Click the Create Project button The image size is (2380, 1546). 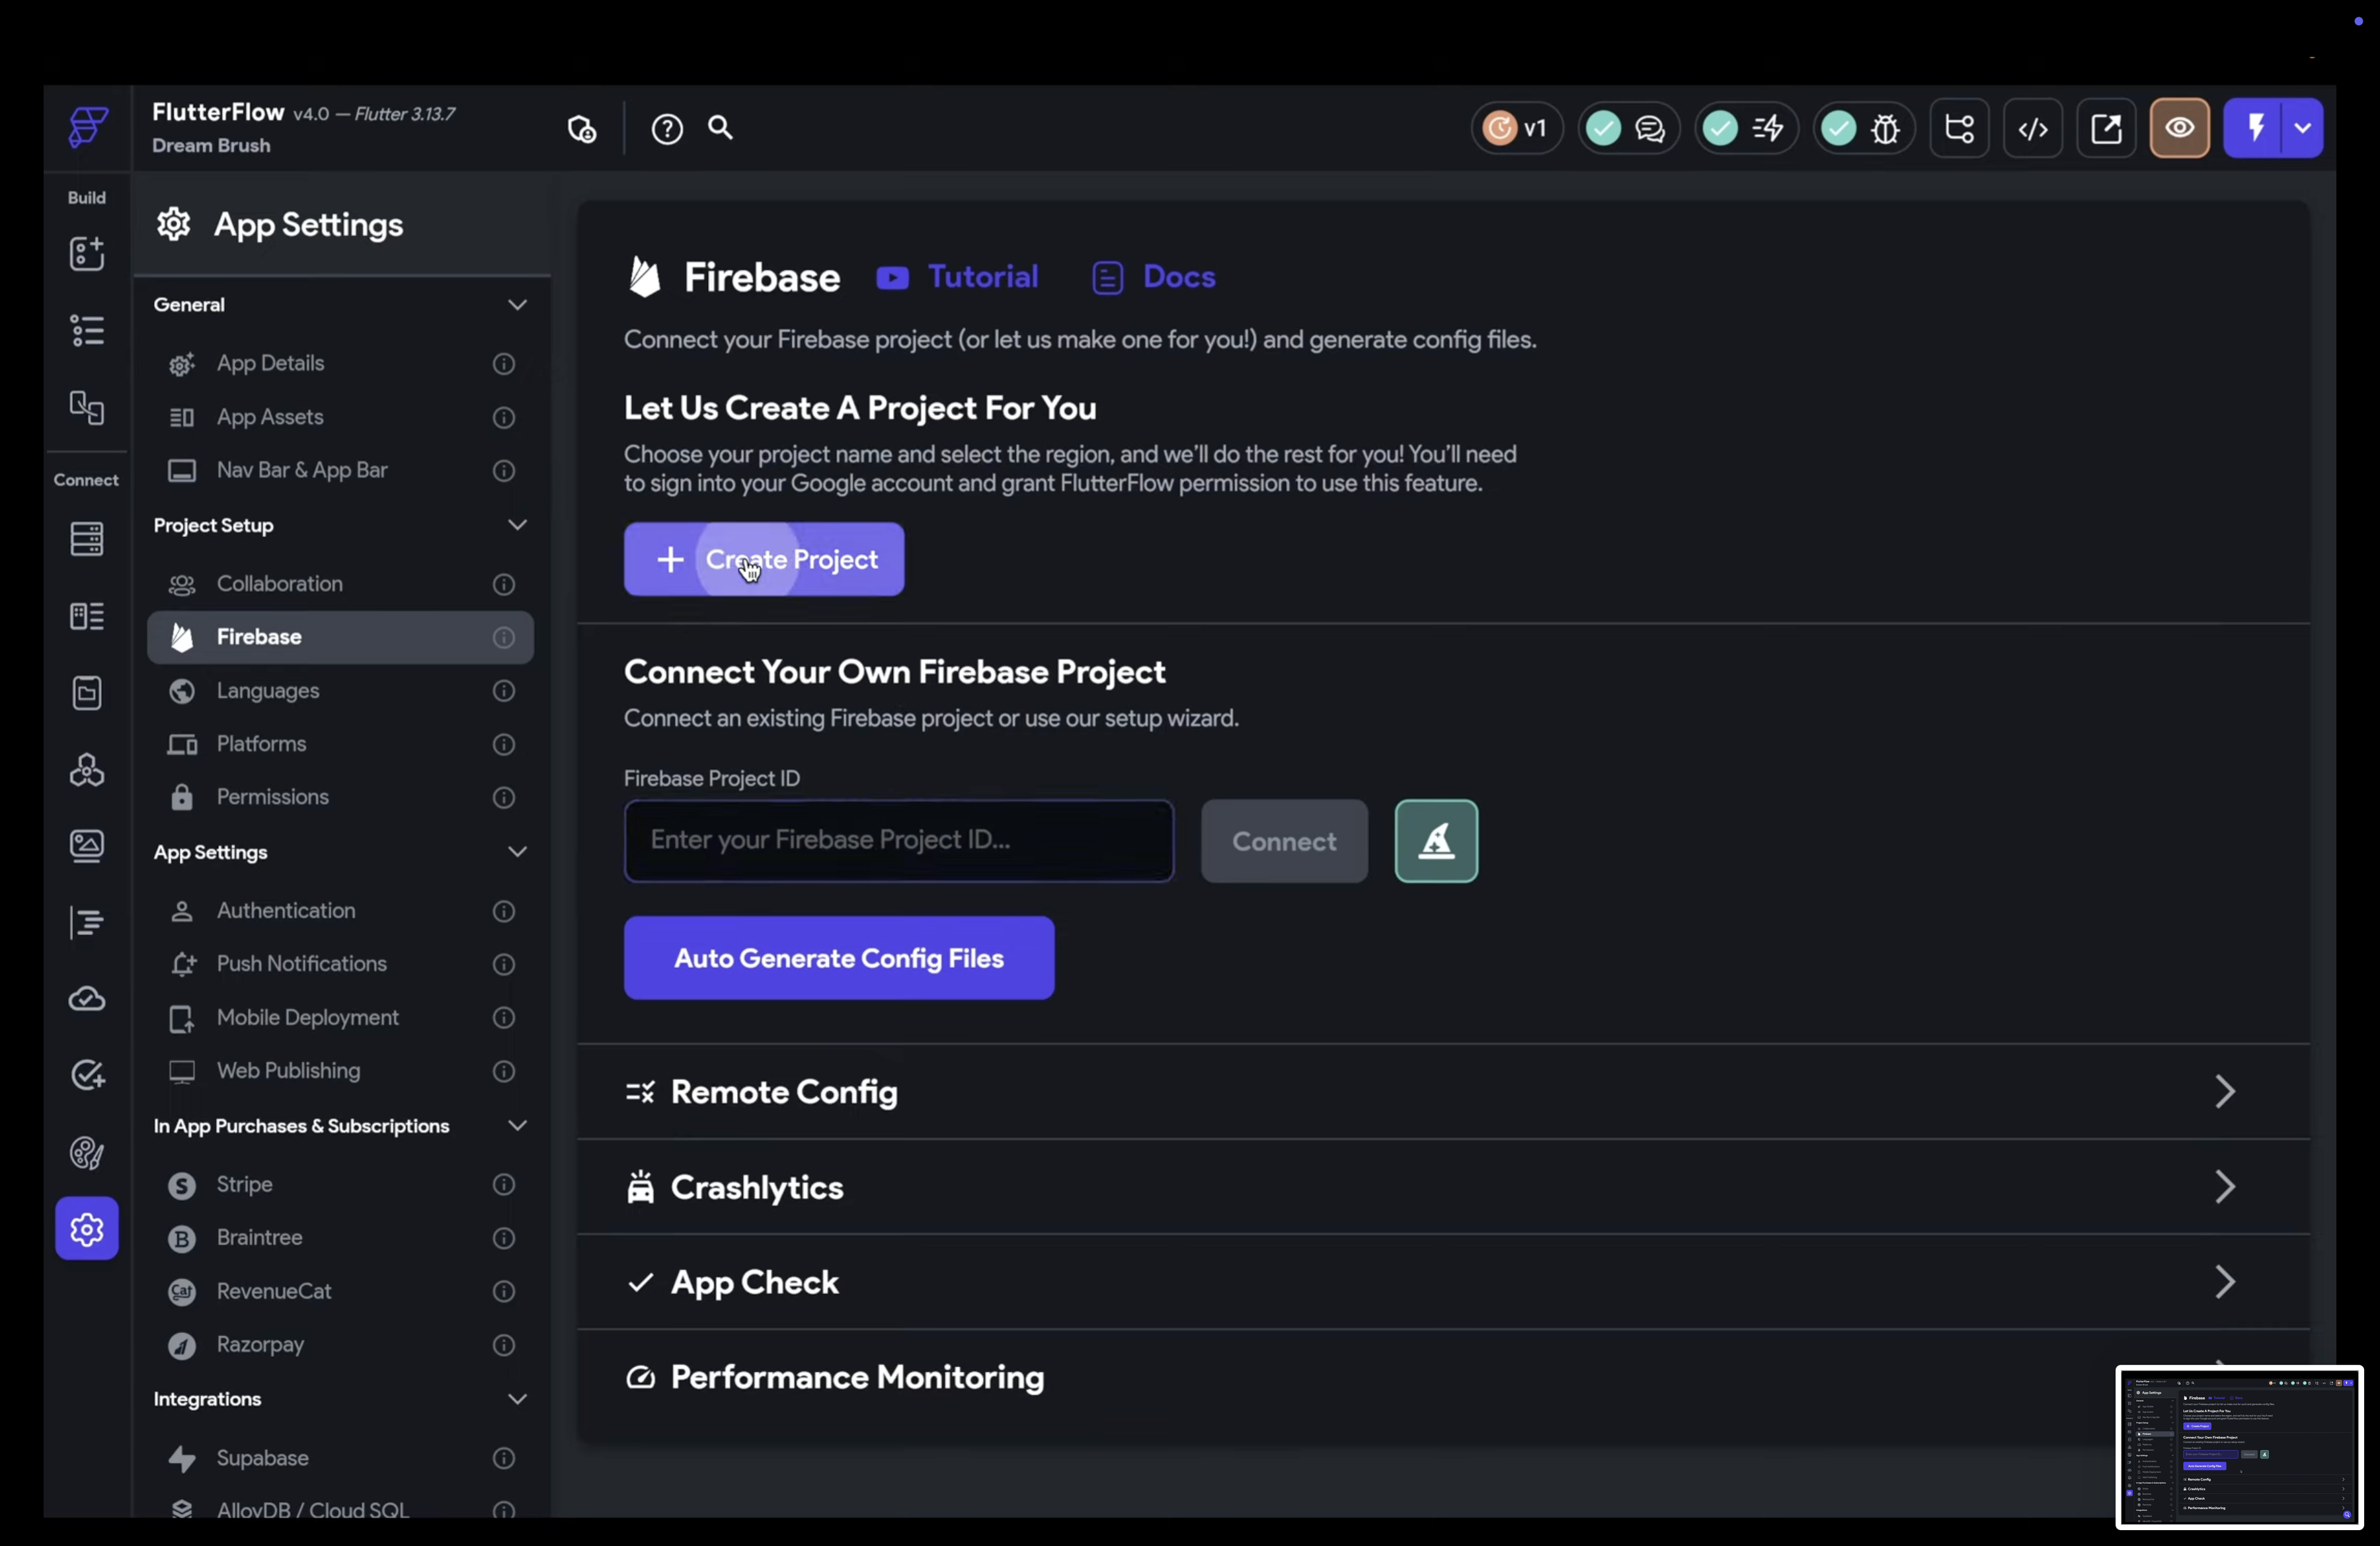point(764,559)
